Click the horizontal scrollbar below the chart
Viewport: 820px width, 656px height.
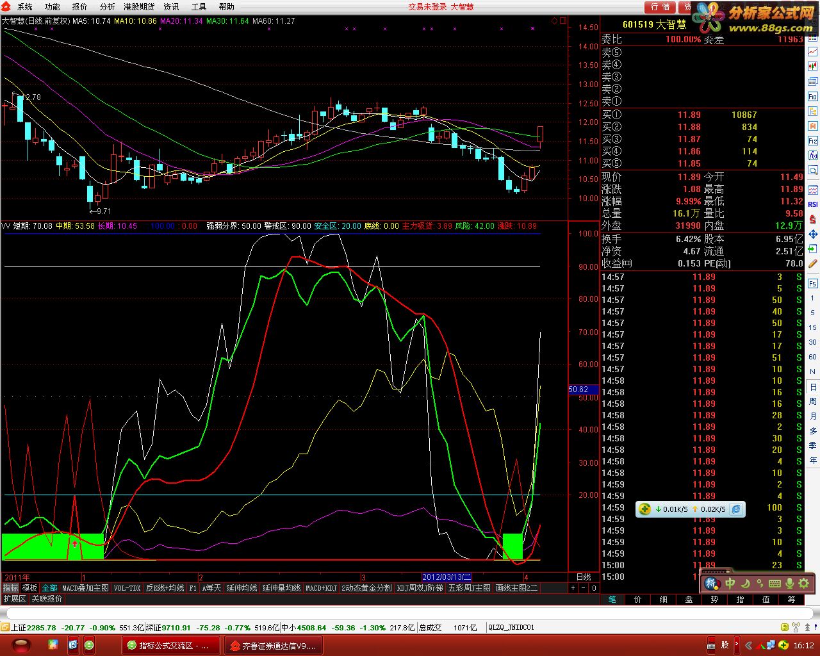410,614
